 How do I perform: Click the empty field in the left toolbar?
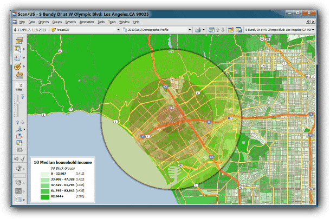20,176
